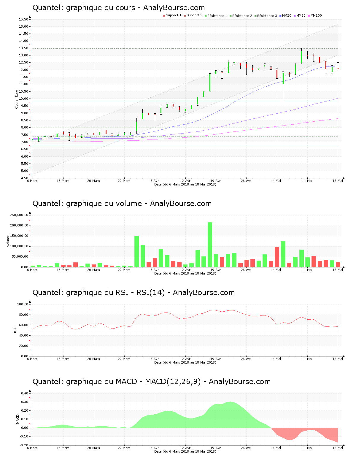Select the 'Résistance 3' legend label

pos(267,16)
